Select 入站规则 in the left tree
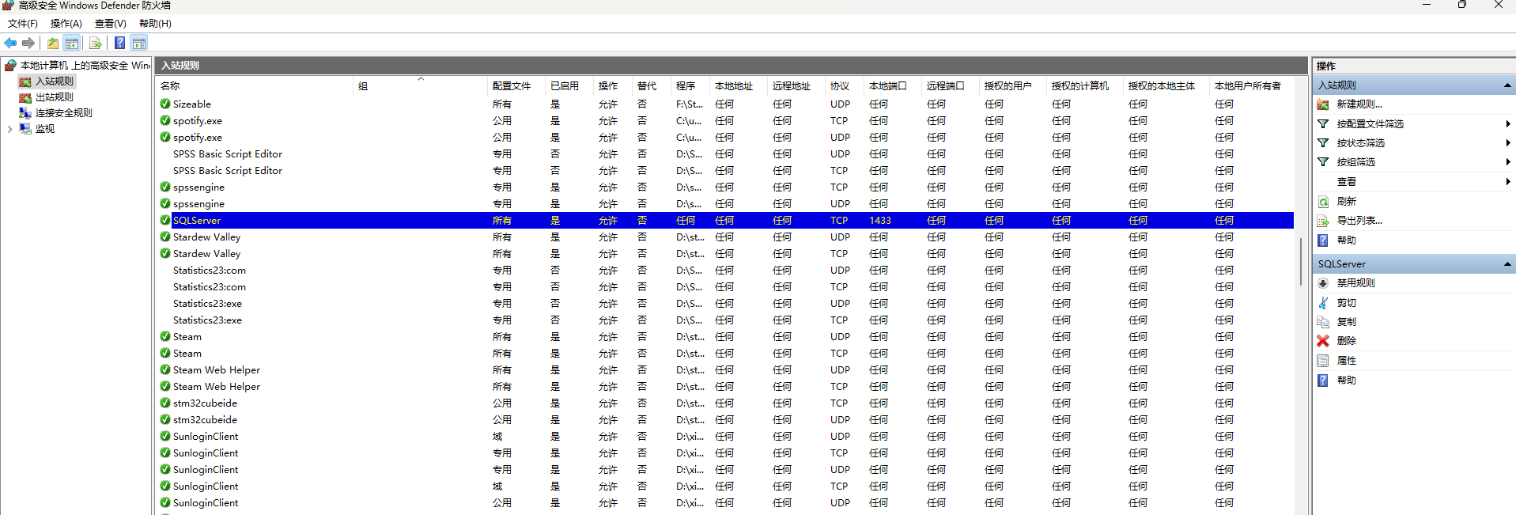This screenshot has width=1516, height=515. point(55,81)
